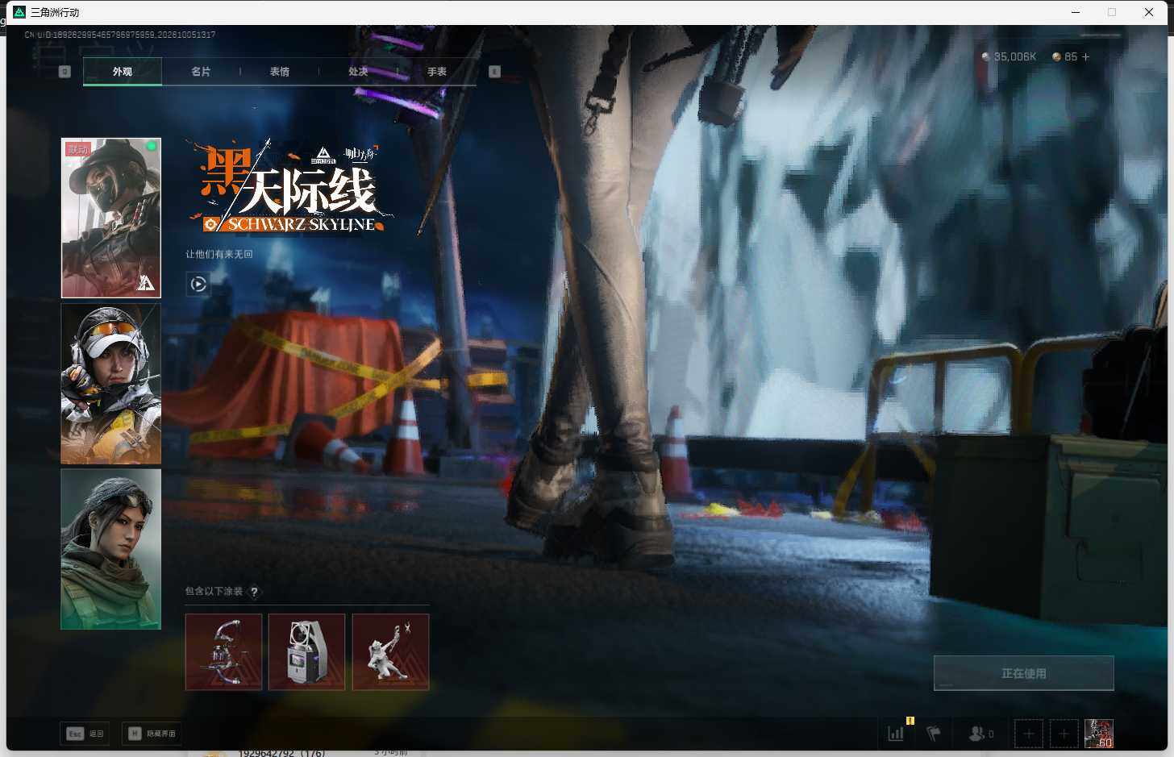Click the 35,006K currency balance

pos(1009,57)
